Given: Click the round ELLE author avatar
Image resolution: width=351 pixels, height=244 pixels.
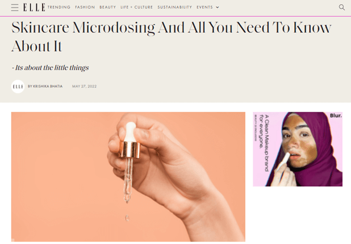Looking at the screenshot, I should click(18, 86).
